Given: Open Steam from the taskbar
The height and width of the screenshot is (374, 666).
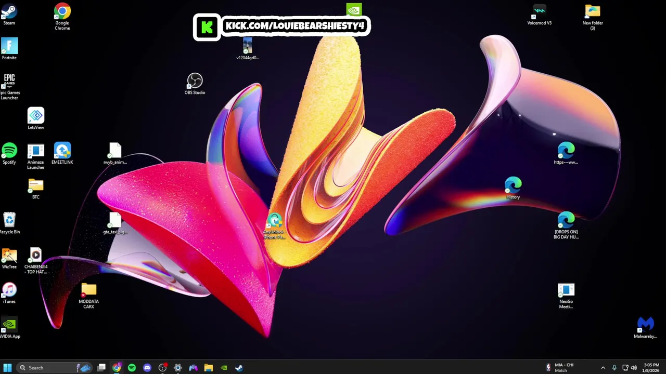Looking at the screenshot, I should pos(239,368).
